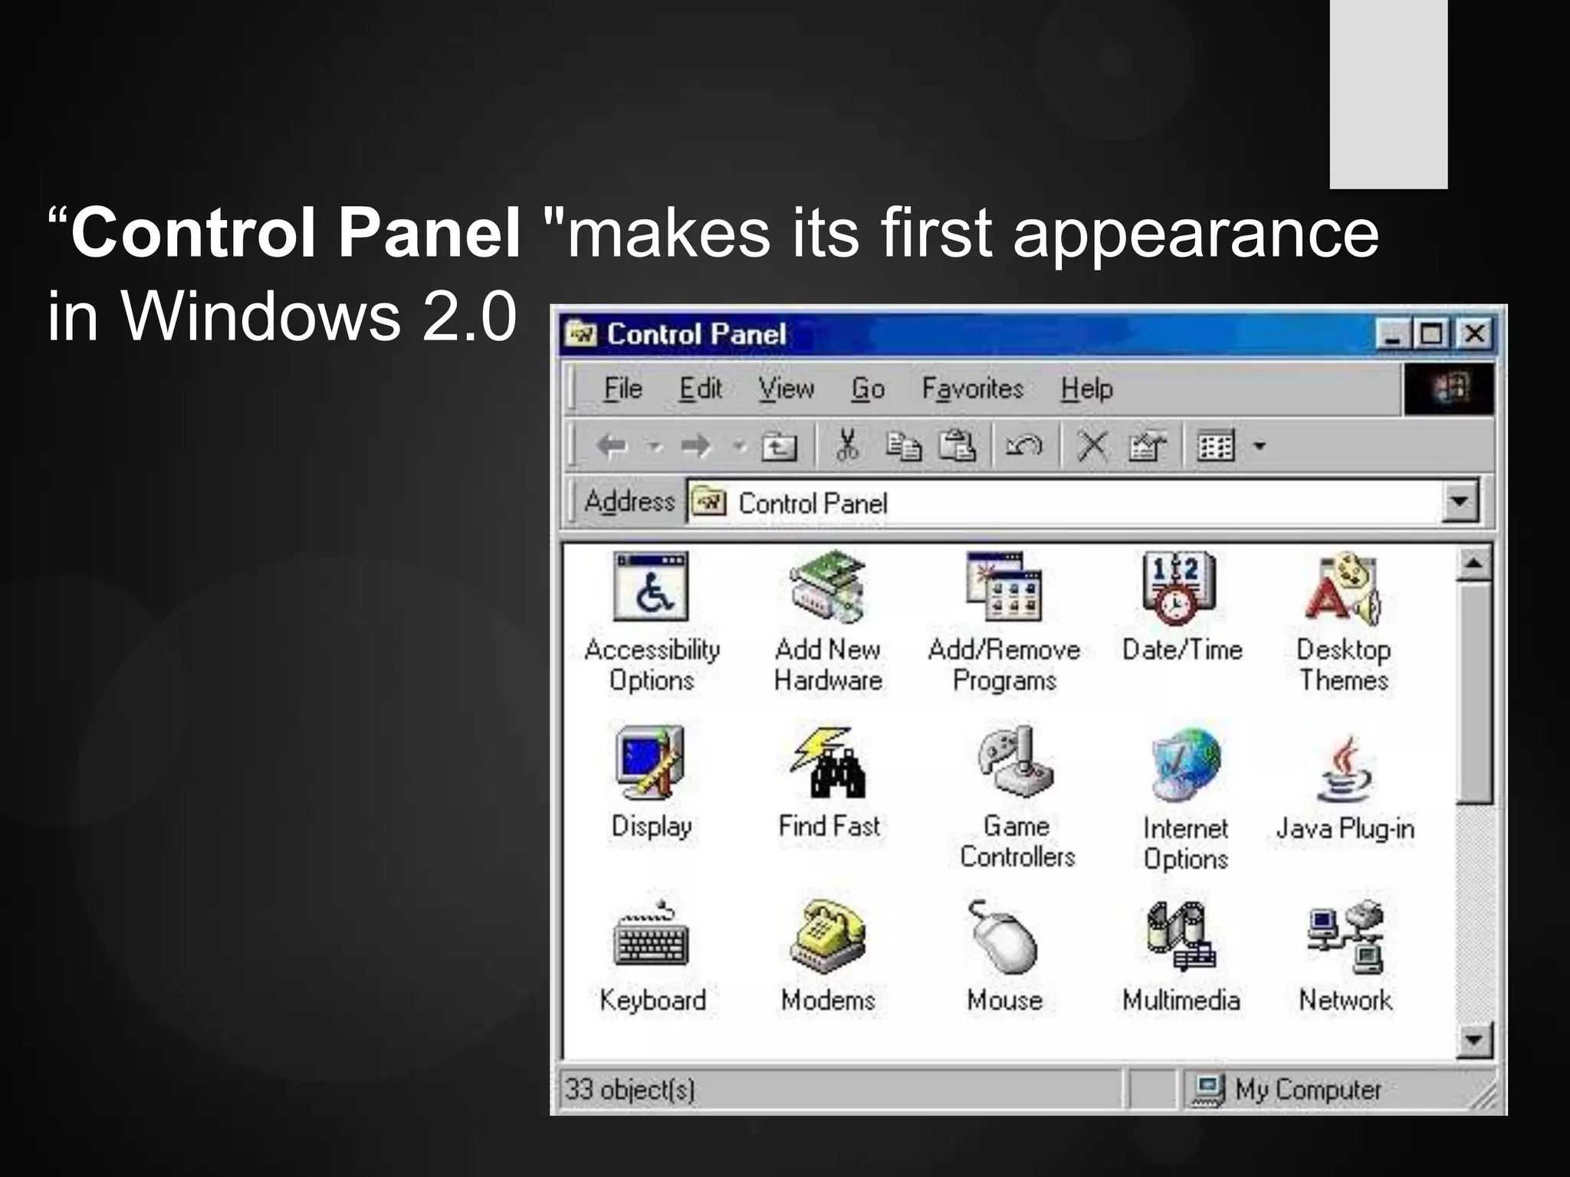This screenshot has width=1570, height=1177.
Task: Open the Edit menu
Action: point(701,389)
